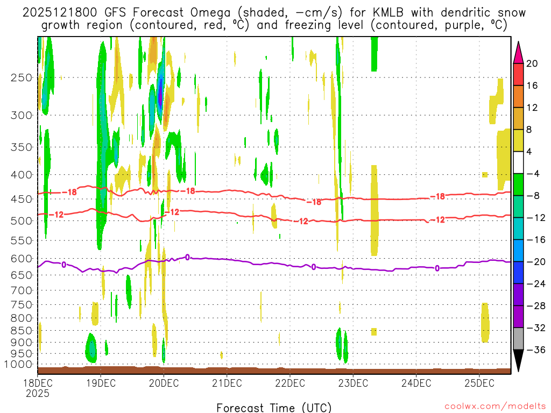Click the title line starting 'growth region (contoured'

(x=274, y=25)
